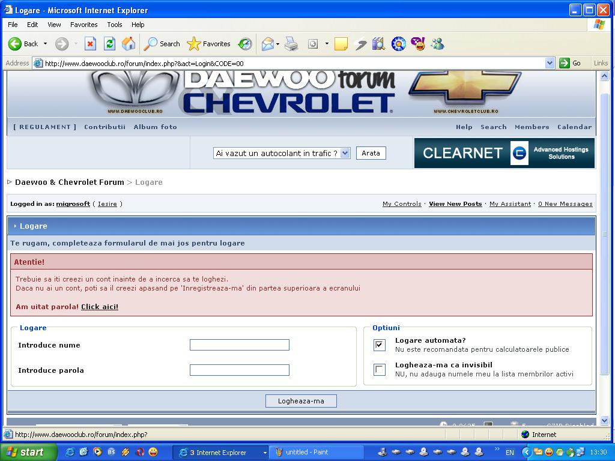Viewport: 615px width, 461px height.
Task: Switch to the untitled - Paint taskbar window
Action: pyautogui.click(x=306, y=452)
